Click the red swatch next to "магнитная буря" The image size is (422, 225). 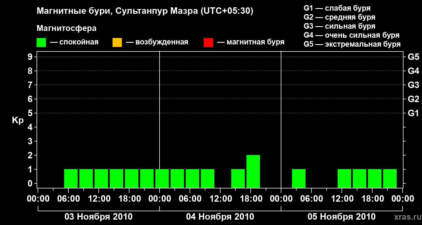tap(208, 42)
